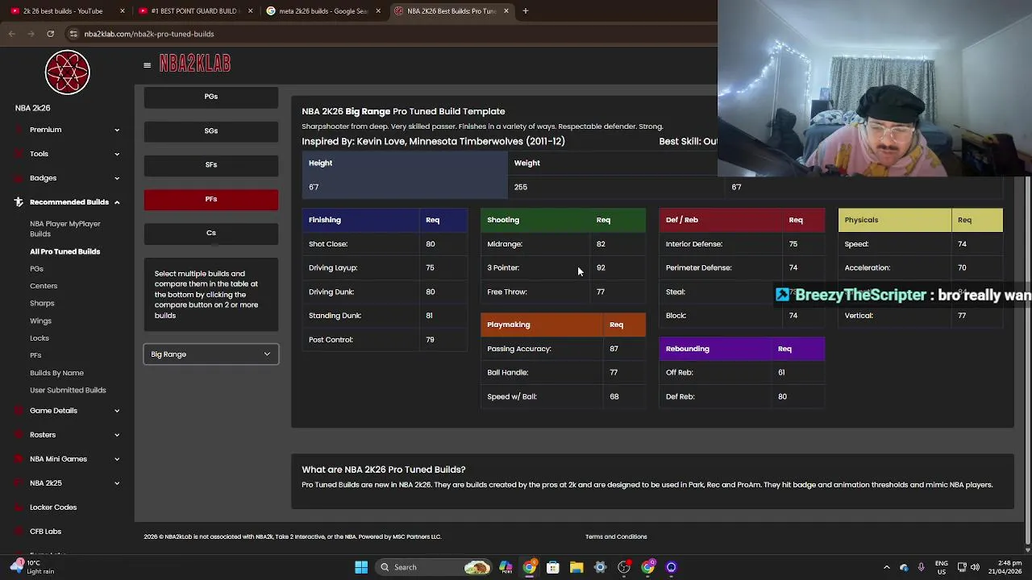This screenshot has width=1032, height=580.
Task: Open the Wings sidebar link
Action: (x=40, y=321)
